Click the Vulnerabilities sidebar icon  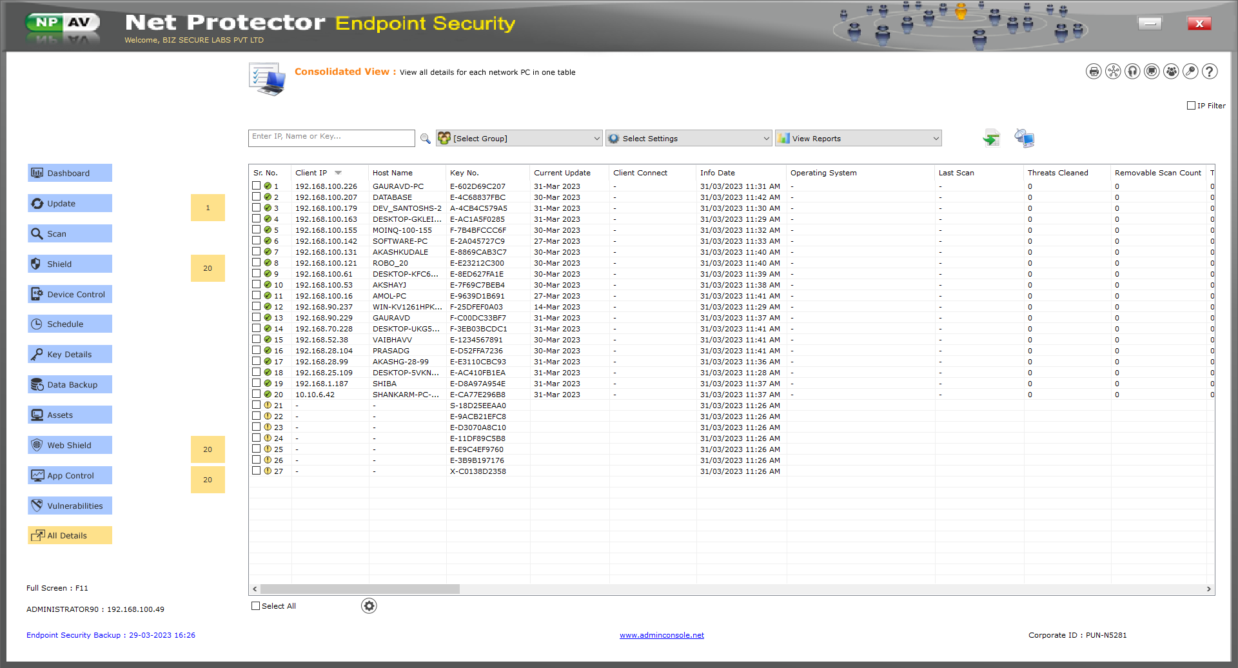point(37,506)
